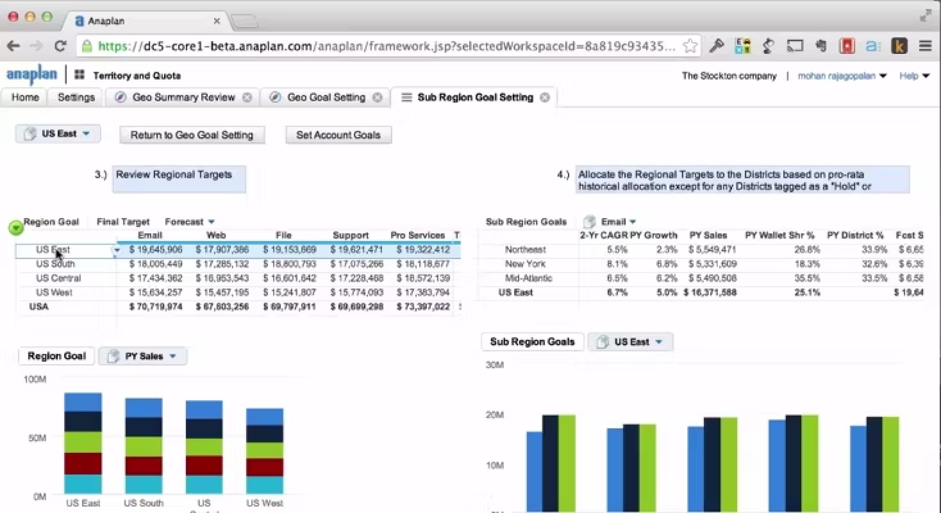Switch to Geo Goal Setting tab
941x513 pixels.
coord(326,97)
